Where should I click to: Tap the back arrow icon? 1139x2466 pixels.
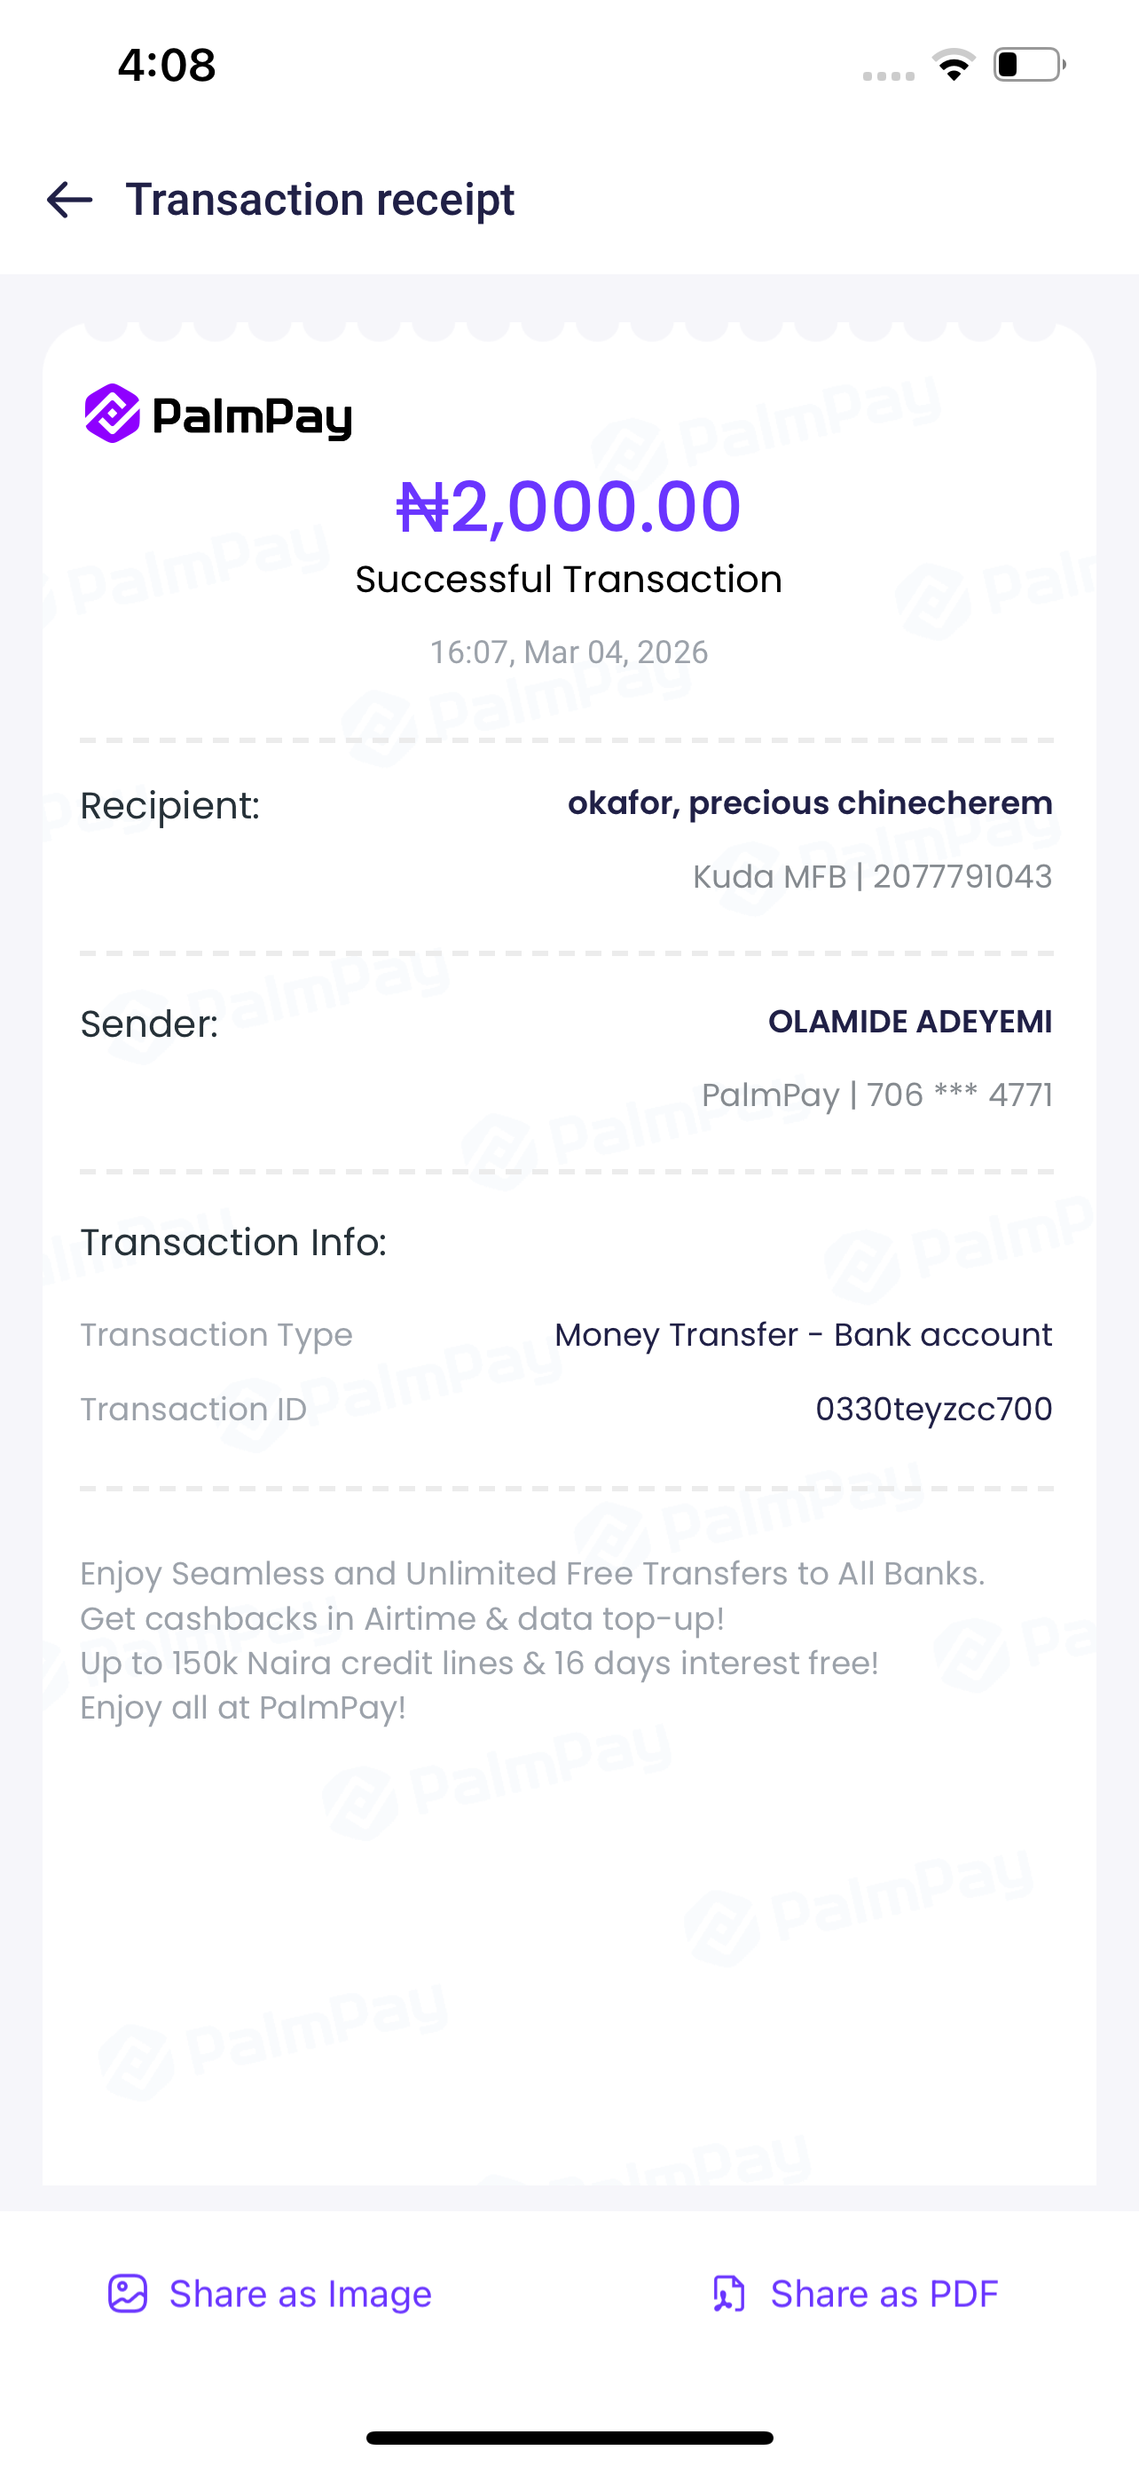pyautogui.click(x=70, y=200)
